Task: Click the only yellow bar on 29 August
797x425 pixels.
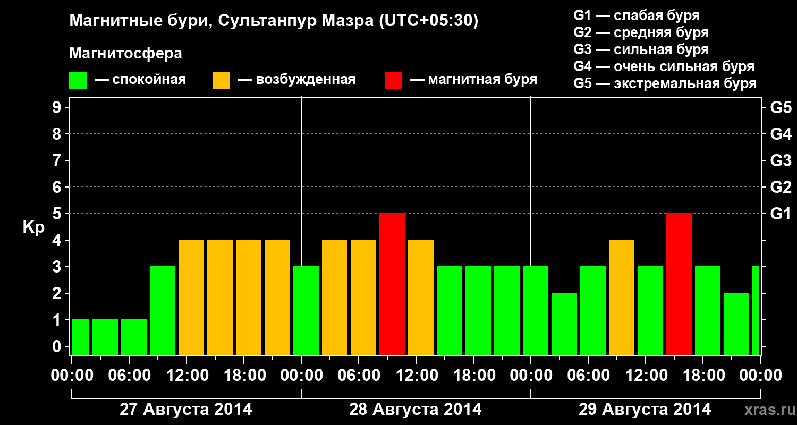Action: [x=622, y=297]
